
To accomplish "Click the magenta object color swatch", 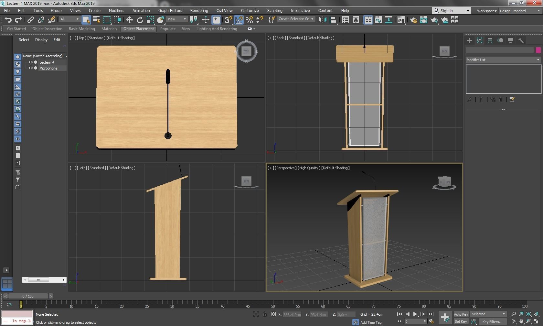I will click(538, 50).
